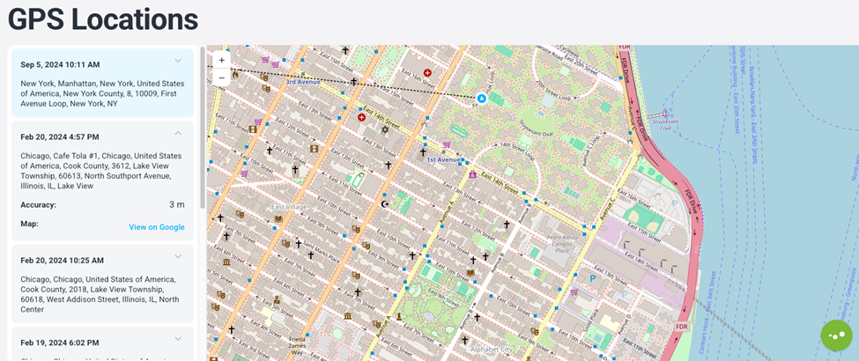Expand the Sep 5, 2024 10:11 AM entry

(x=177, y=60)
